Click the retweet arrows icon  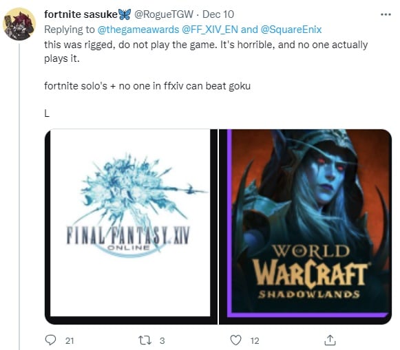(145, 340)
